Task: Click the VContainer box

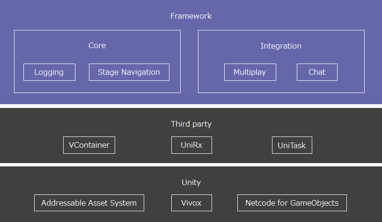Action: 89,145
